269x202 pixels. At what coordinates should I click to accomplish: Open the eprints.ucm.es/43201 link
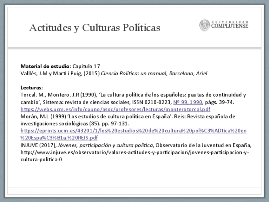point(134,131)
